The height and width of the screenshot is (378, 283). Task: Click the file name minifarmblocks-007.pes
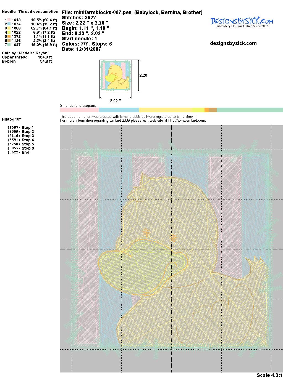[x=97, y=12]
